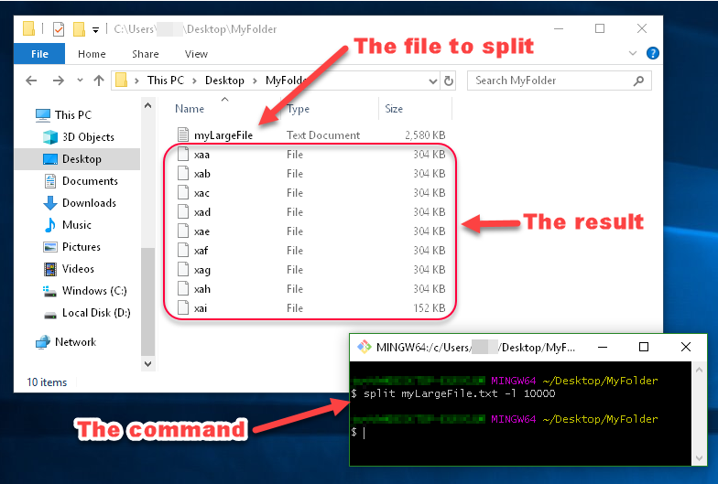718x484 pixels.
Task: Maximize the MINGW64 terminal window
Action: 643,348
